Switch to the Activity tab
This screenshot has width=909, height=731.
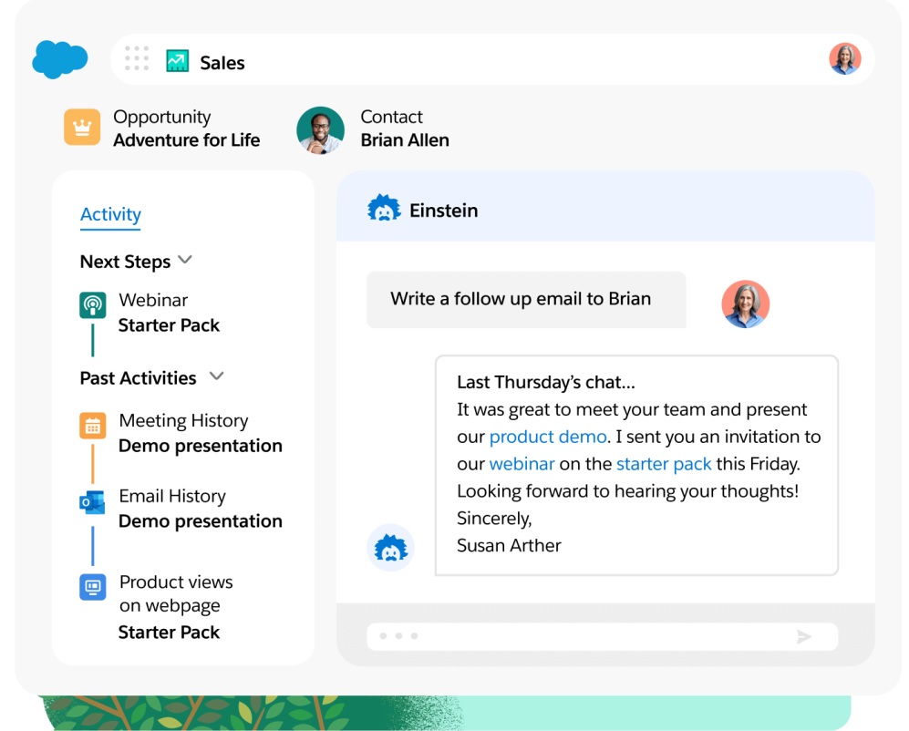[110, 215]
